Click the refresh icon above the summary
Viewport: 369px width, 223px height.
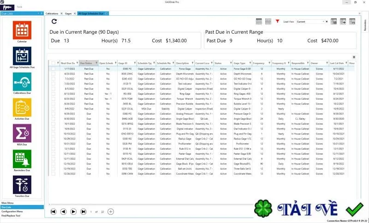coord(54,21)
